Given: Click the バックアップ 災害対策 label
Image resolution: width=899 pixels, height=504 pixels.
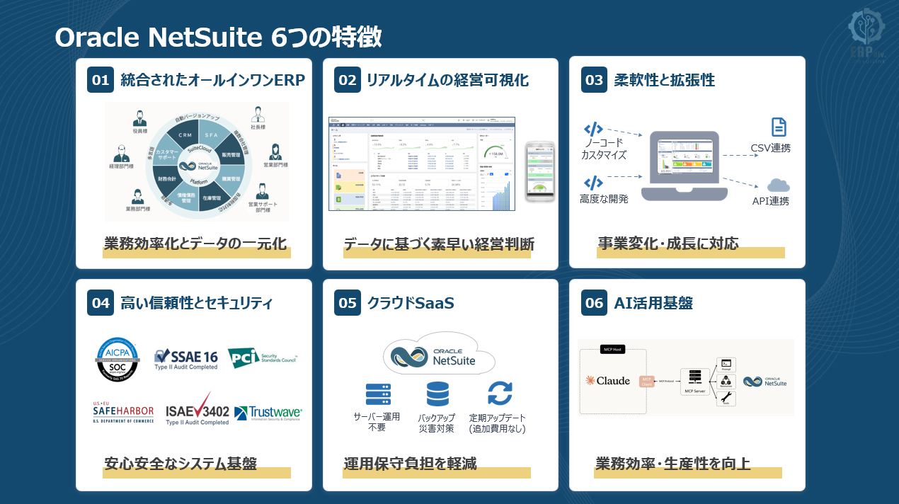Looking at the screenshot, I should (436, 423).
